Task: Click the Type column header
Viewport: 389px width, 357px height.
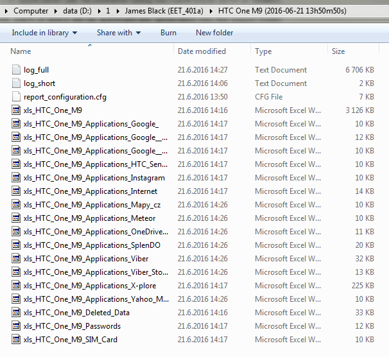Action: (263, 51)
